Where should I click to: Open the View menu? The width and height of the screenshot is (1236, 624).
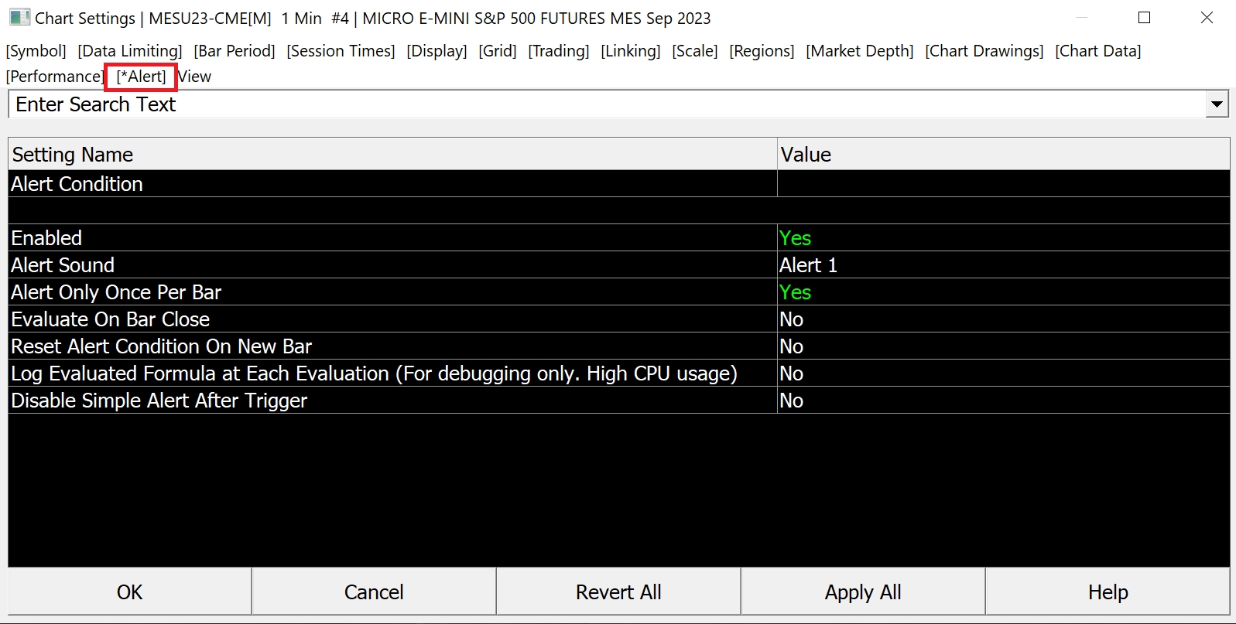195,77
